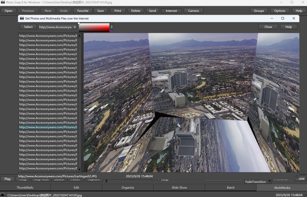Select the highlighted LasVegas02 URL entry

48,127
